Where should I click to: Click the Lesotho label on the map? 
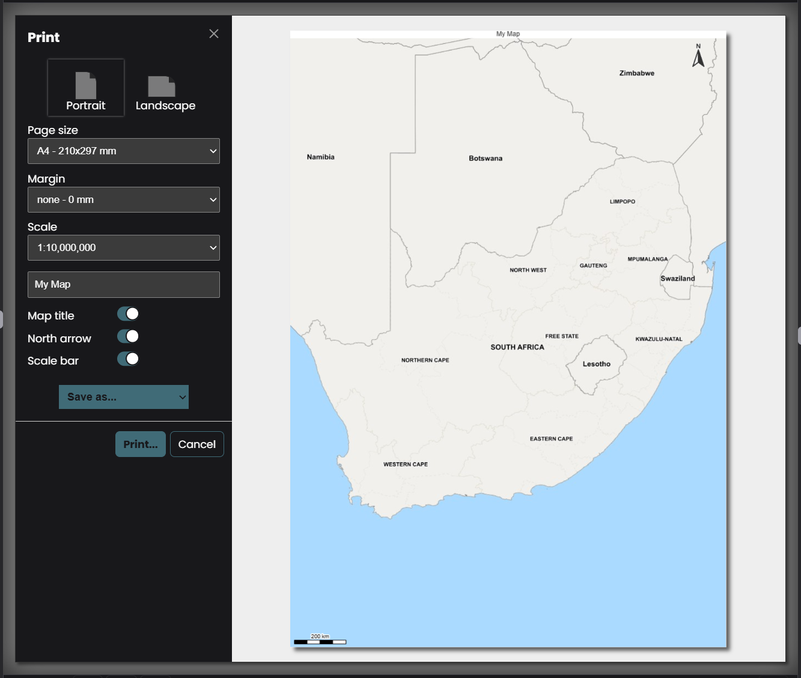pos(597,364)
